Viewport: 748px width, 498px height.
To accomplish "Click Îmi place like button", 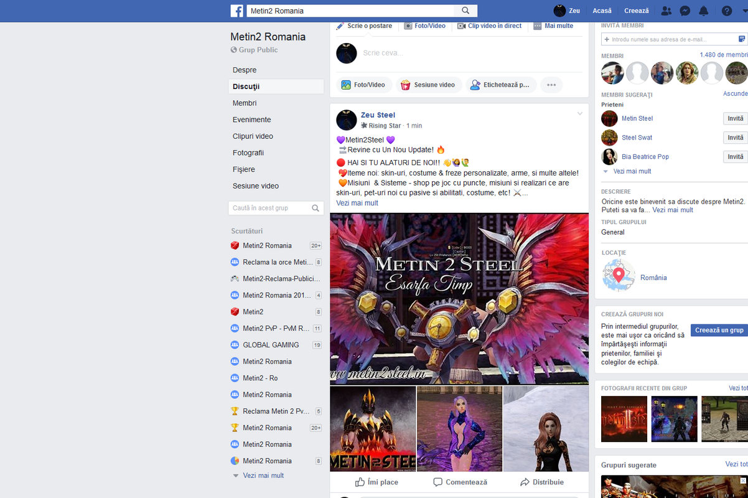I will (x=376, y=482).
